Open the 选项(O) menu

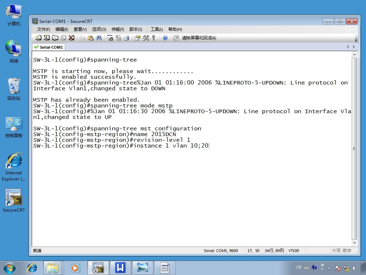point(99,29)
